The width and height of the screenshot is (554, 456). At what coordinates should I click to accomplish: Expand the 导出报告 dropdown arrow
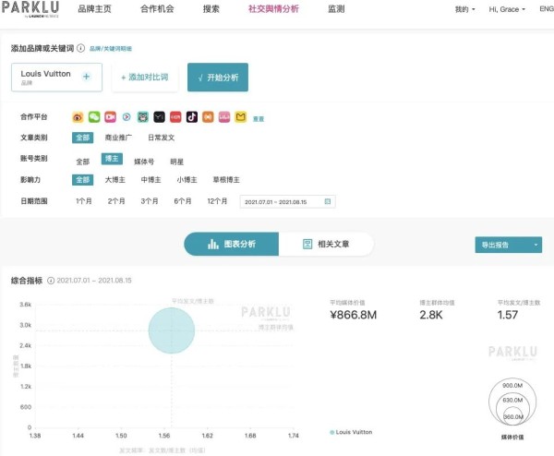point(536,245)
